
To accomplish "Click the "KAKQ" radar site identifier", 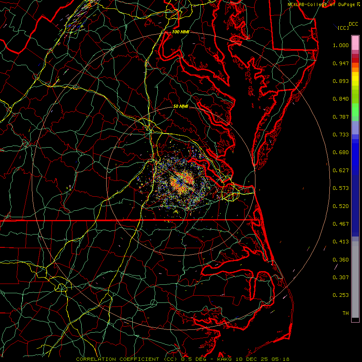I will pos(224,359).
